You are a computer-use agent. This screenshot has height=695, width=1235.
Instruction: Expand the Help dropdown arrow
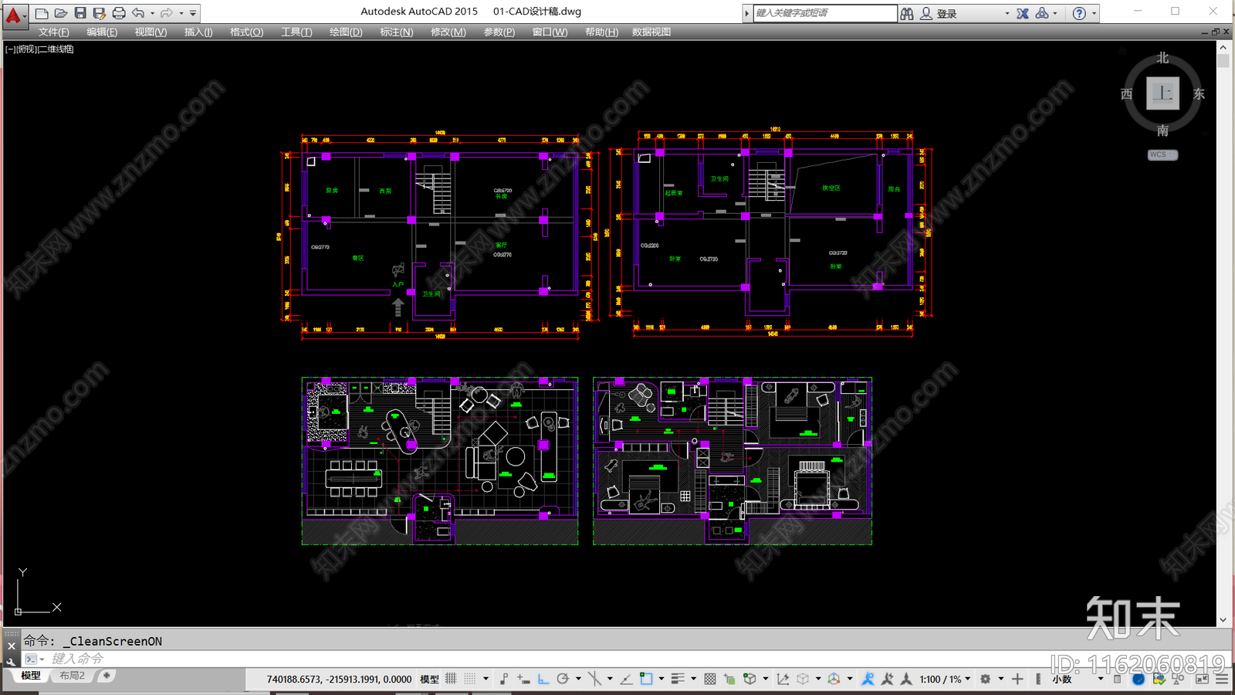coord(1094,13)
